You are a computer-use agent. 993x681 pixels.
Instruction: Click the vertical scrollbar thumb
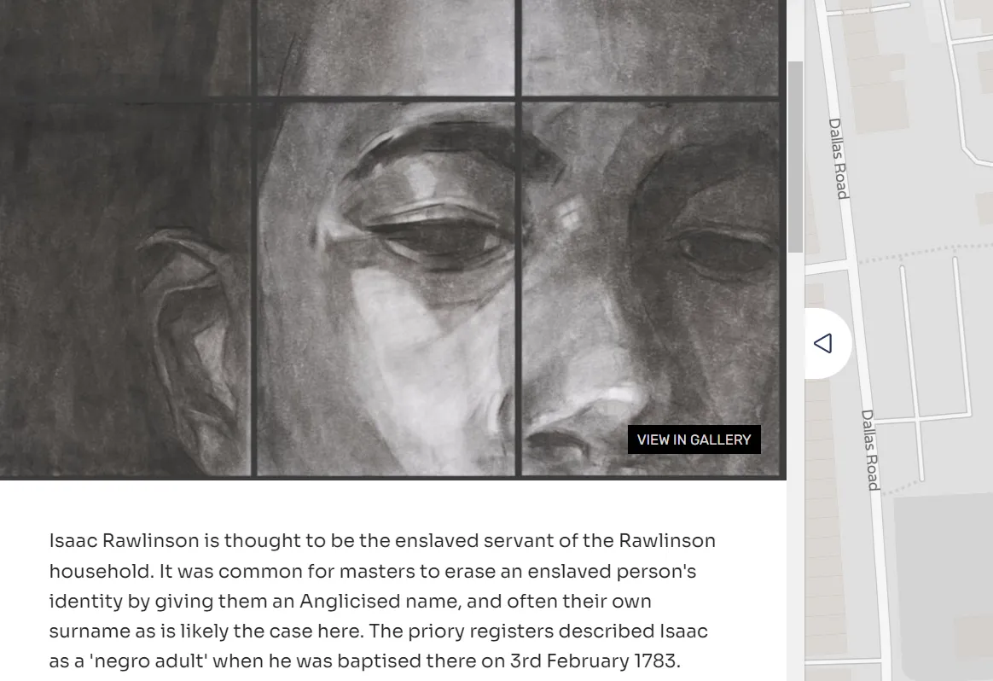[795, 157]
